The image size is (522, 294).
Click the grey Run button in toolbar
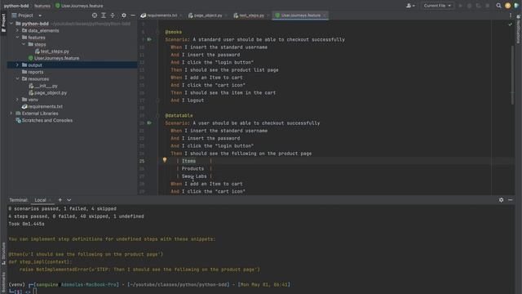pos(460,6)
